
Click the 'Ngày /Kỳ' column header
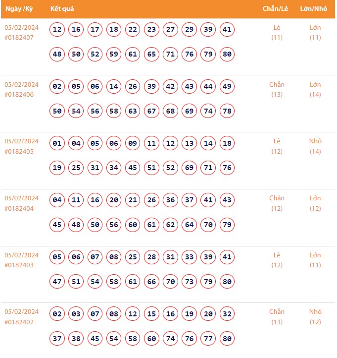pyautogui.click(x=19, y=9)
